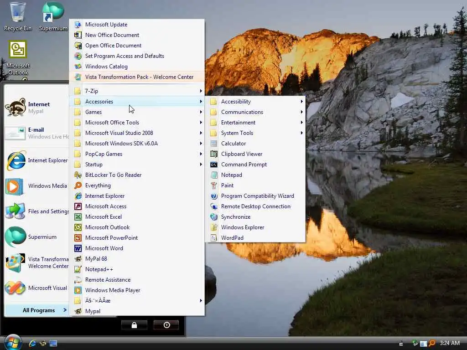Image resolution: width=467 pixels, height=350 pixels.
Task: Launch Microsoft Visual Studio pinned icon
Action: click(x=15, y=288)
